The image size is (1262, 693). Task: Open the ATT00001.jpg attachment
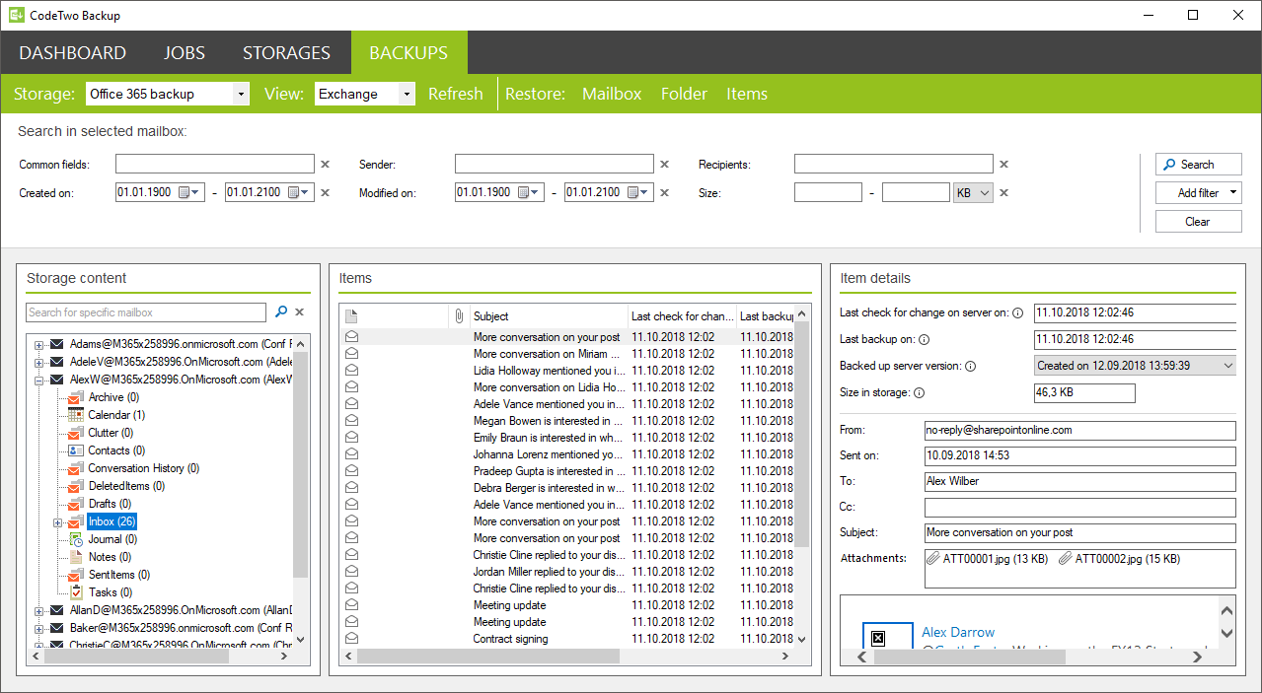(986, 559)
